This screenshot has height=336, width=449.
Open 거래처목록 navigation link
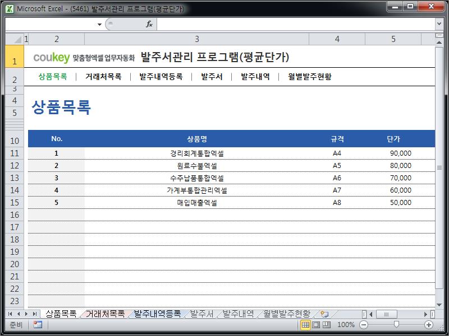pos(103,77)
